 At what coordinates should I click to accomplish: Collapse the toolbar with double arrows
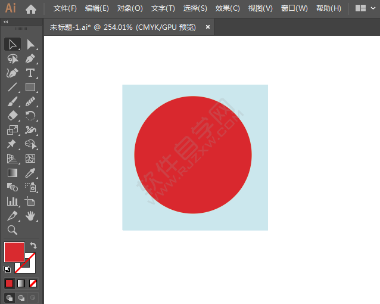click(x=6, y=21)
